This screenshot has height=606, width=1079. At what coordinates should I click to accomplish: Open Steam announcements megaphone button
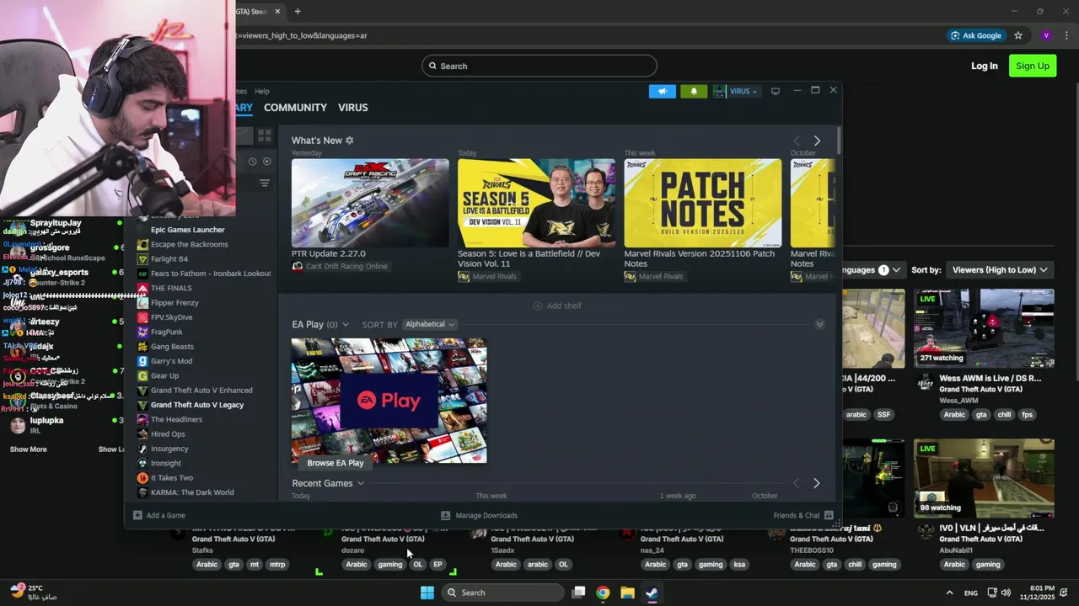point(663,91)
